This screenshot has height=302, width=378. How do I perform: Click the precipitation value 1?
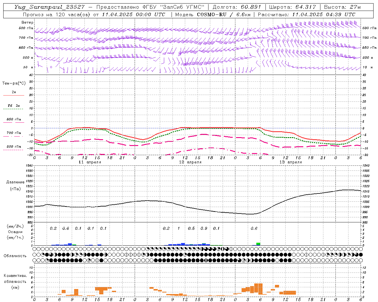178,229
